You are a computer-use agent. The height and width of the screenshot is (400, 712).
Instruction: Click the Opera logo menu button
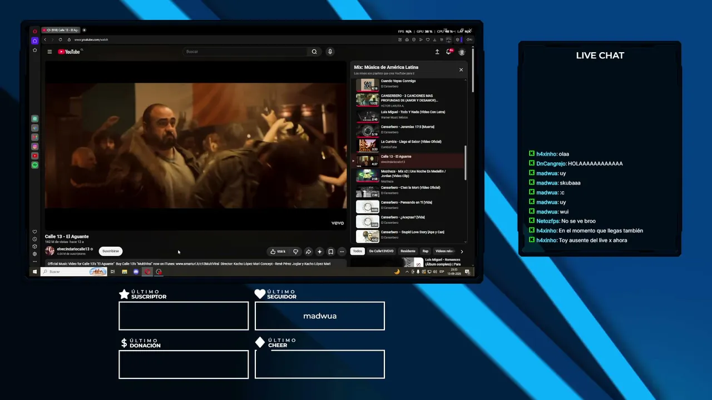point(34,31)
